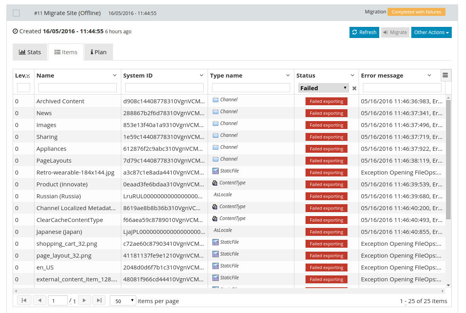Open the Status filter dropdown showing Failed
466x313 pixels.
coord(323,88)
